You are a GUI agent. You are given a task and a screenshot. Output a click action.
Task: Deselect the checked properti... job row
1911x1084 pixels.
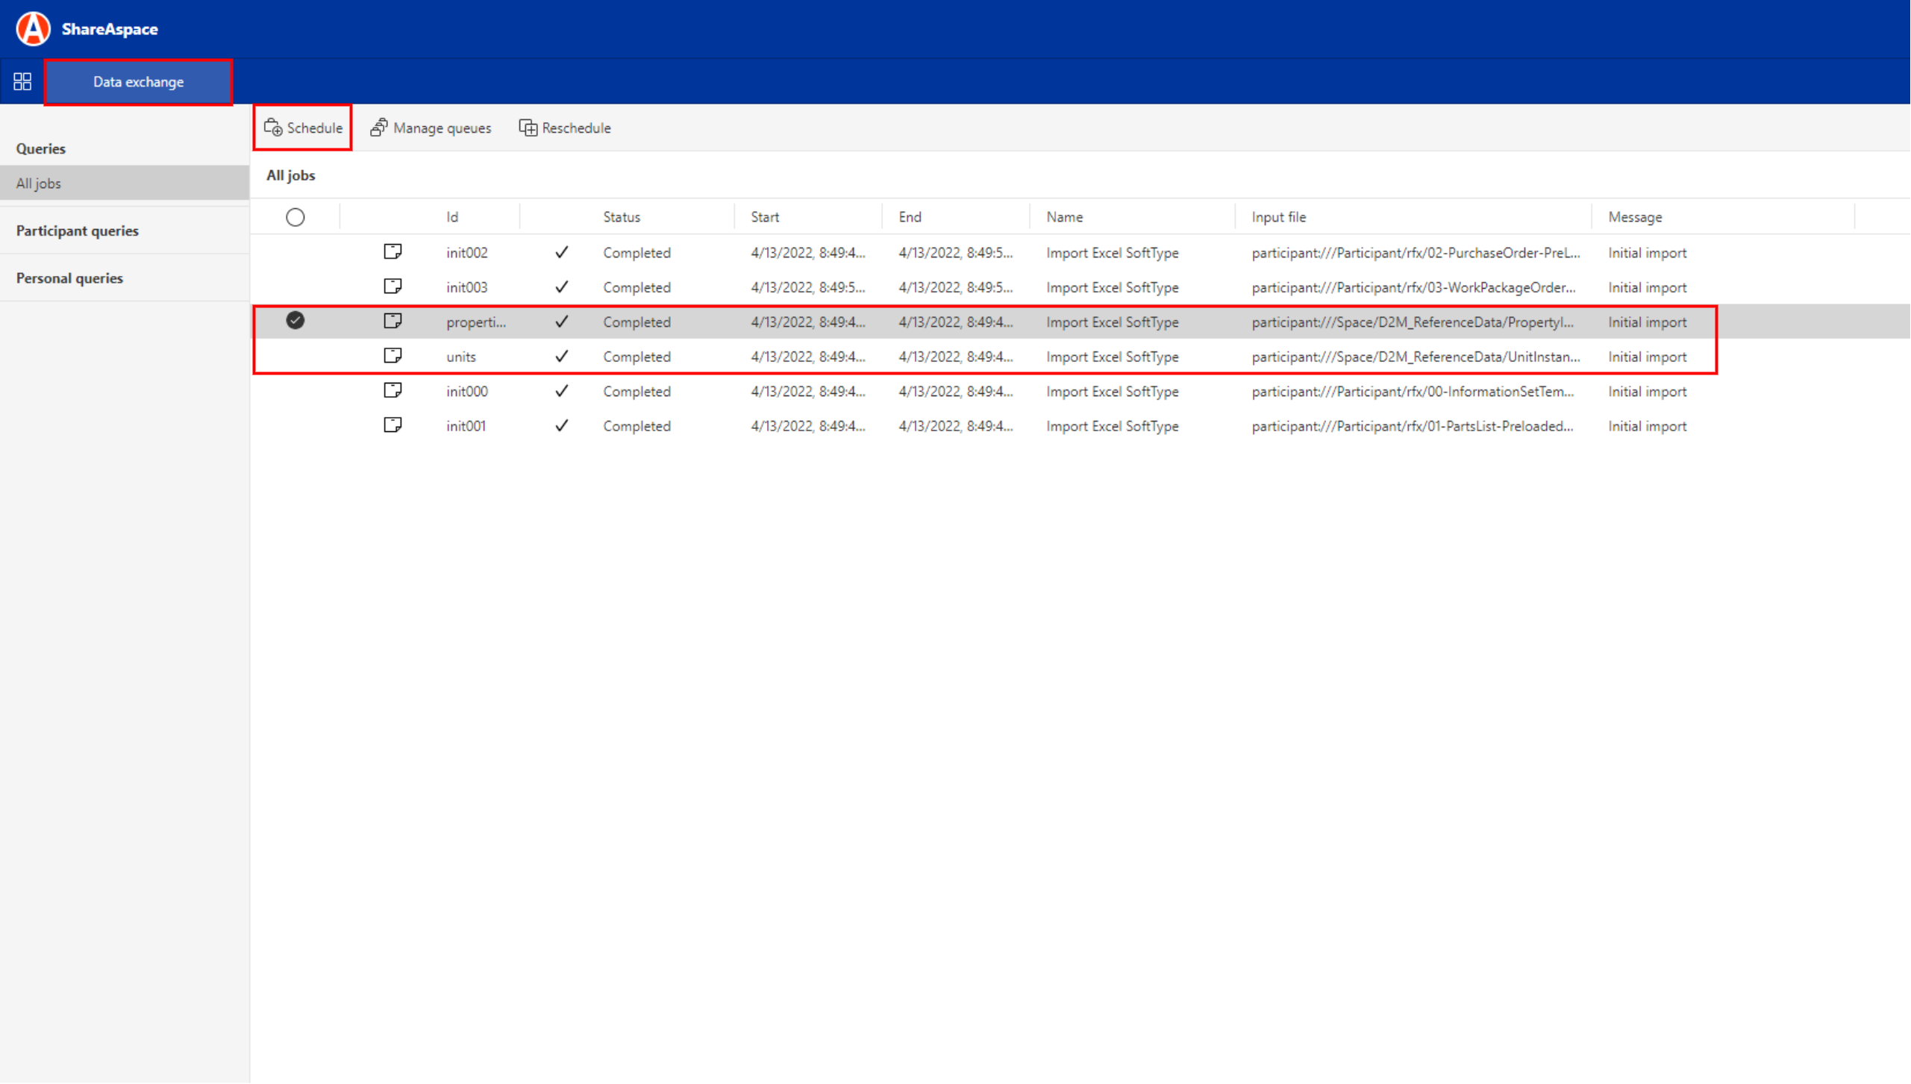click(295, 321)
